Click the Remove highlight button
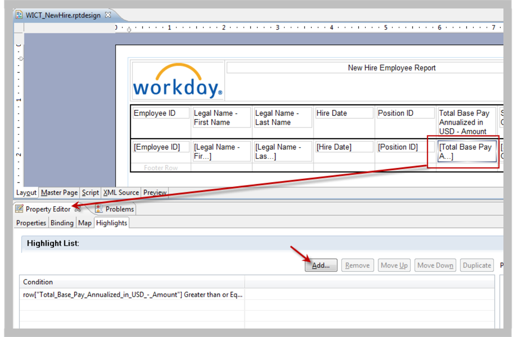This screenshot has width=516, height=337. coord(358,265)
